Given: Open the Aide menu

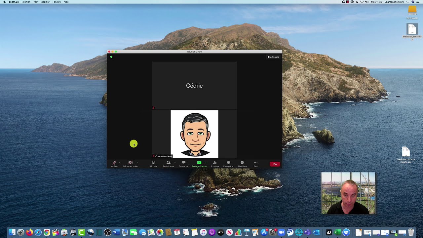Looking at the screenshot, I should click(x=66, y=2).
